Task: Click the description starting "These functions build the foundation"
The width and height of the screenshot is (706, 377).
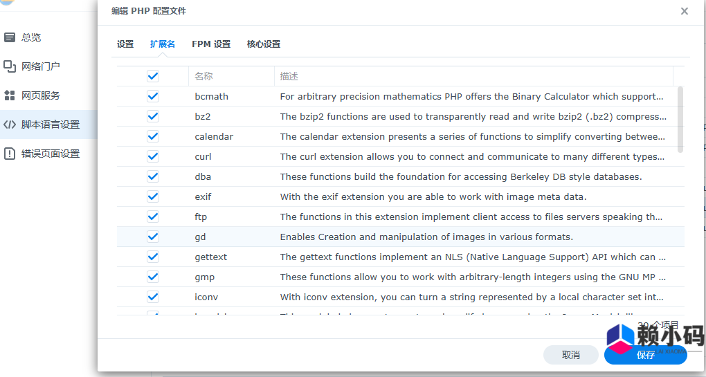Action: 461,176
